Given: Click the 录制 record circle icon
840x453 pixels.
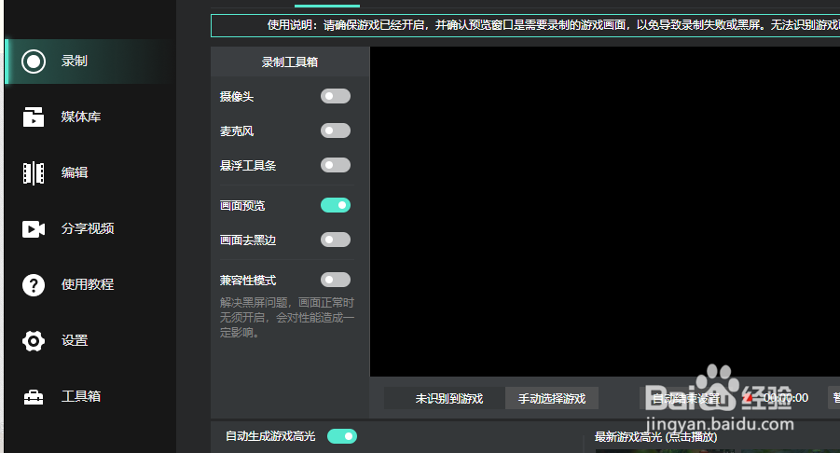Looking at the screenshot, I should click(34, 61).
